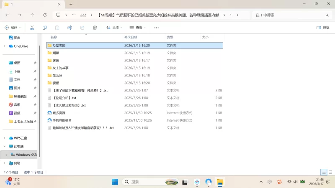Click the 在 1 中搜索 search box

click(289, 15)
